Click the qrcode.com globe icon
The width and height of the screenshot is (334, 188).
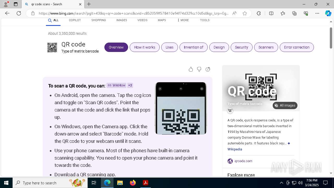click(230, 161)
